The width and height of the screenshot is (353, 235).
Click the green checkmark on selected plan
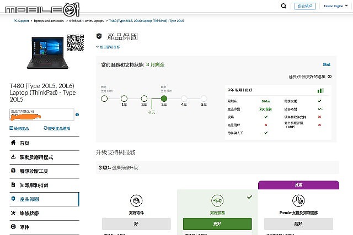coord(249,197)
